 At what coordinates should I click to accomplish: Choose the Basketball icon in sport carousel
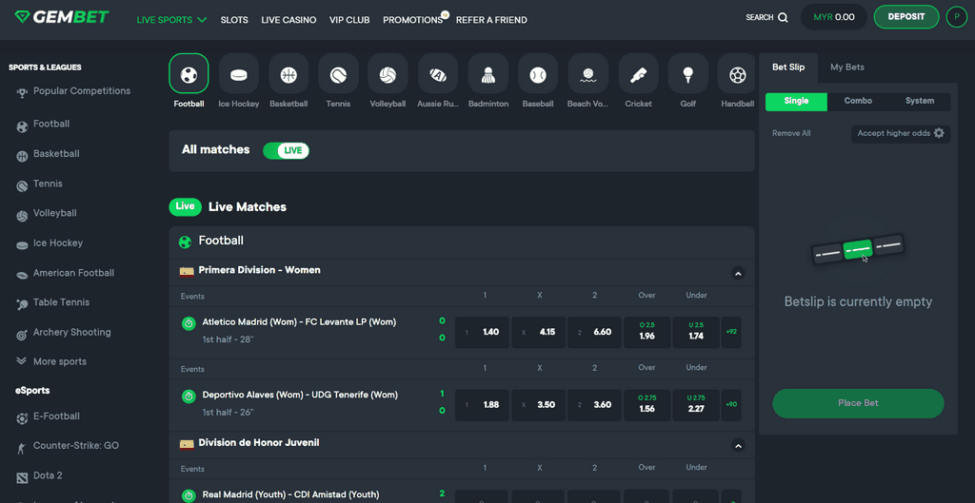pyautogui.click(x=289, y=74)
